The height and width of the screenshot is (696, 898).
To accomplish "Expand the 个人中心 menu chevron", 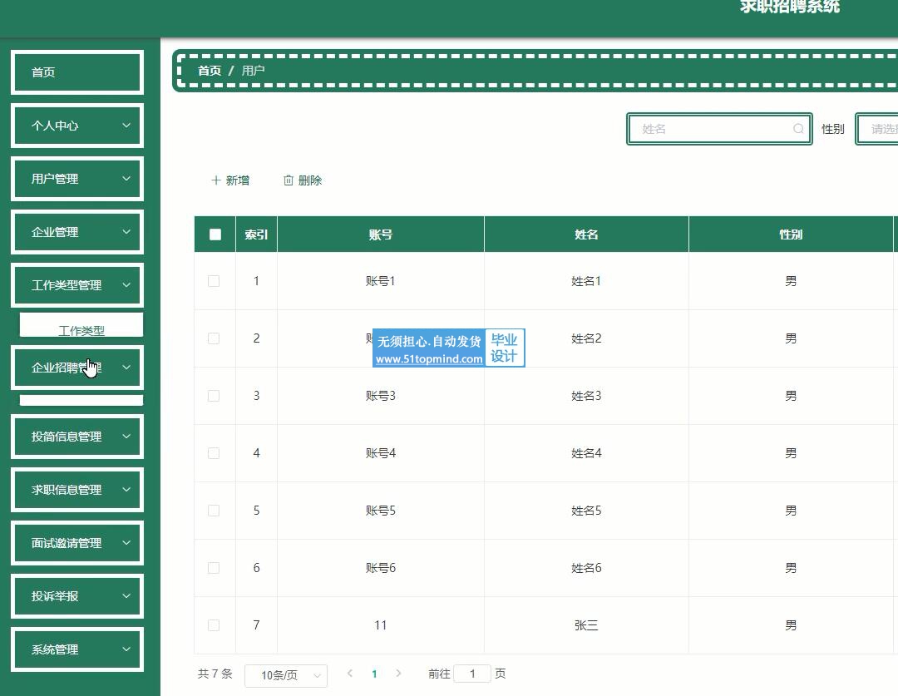I will click(126, 125).
